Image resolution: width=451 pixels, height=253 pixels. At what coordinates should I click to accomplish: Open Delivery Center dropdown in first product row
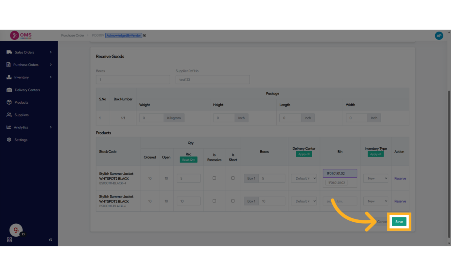coord(304,178)
